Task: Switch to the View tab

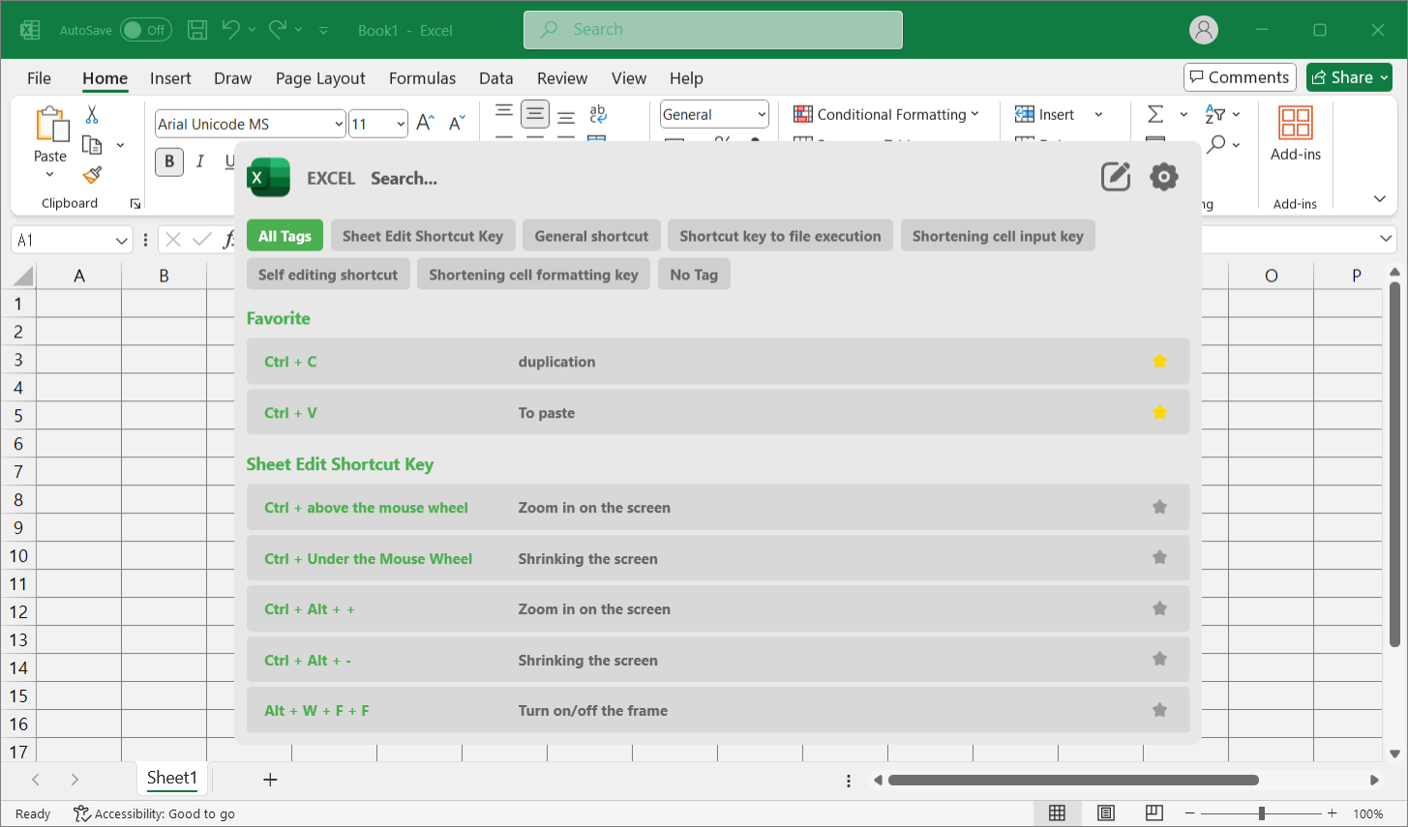Action: tap(629, 78)
